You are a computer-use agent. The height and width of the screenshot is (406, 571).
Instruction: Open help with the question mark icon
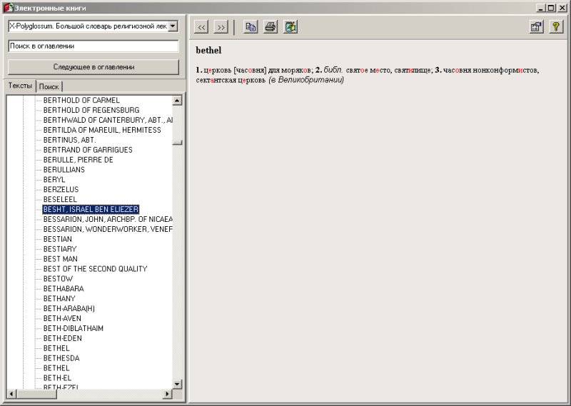coord(555,27)
